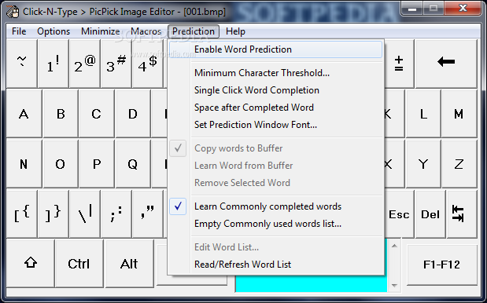
Task: Click the Tab key with double arrows
Action: (x=461, y=214)
